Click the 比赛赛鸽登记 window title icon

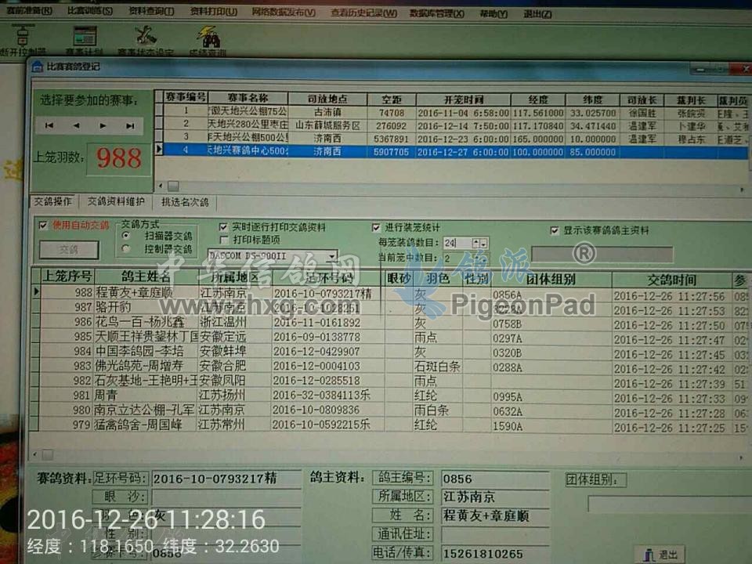(37, 67)
